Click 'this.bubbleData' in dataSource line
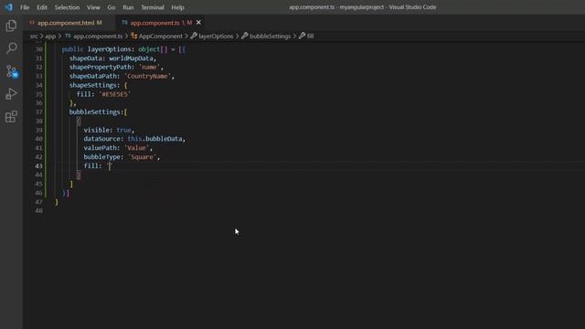 tap(154, 139)
